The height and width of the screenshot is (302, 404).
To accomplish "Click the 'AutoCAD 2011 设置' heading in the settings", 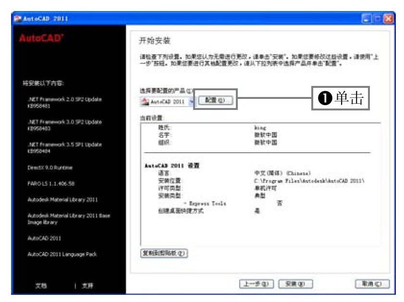I will 172,166.
